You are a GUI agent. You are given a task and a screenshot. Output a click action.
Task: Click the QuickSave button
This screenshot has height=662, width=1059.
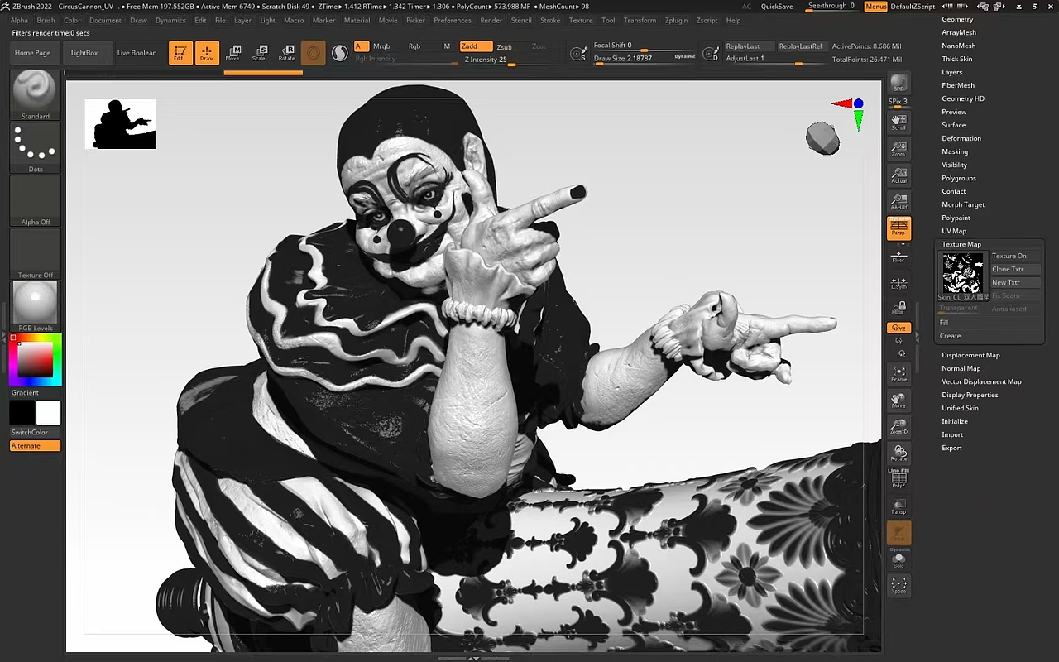777,7
